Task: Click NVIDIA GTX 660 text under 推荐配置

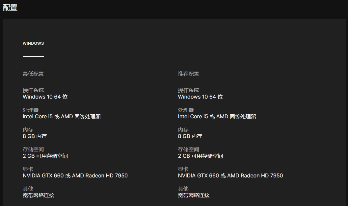Action: coord(230,176)
